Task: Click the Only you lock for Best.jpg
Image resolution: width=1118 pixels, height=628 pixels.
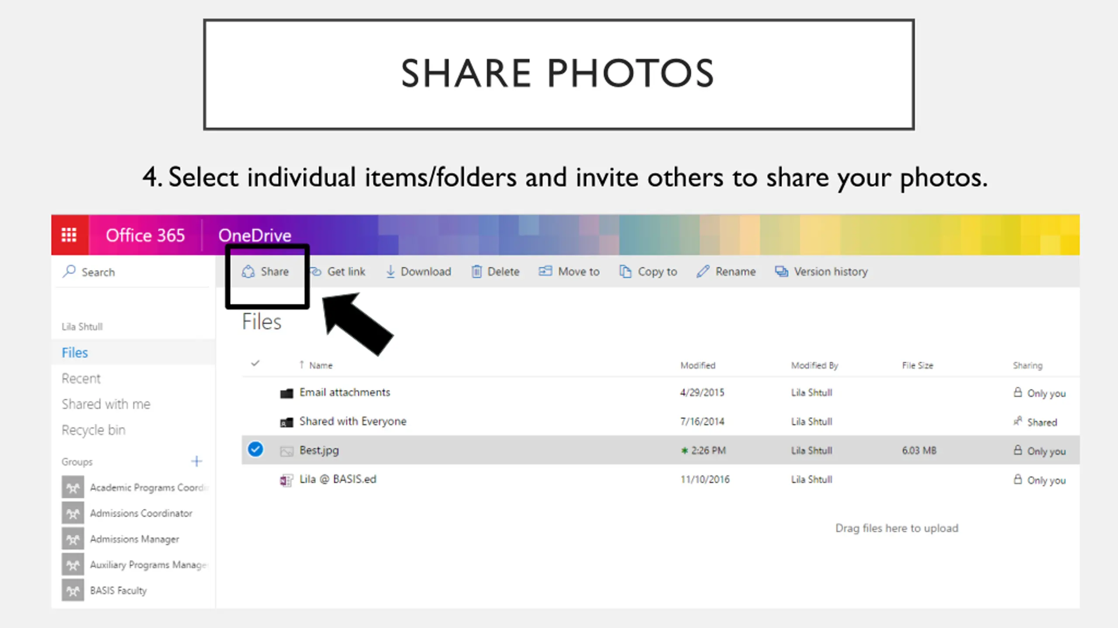Action: pos(1018,450)
